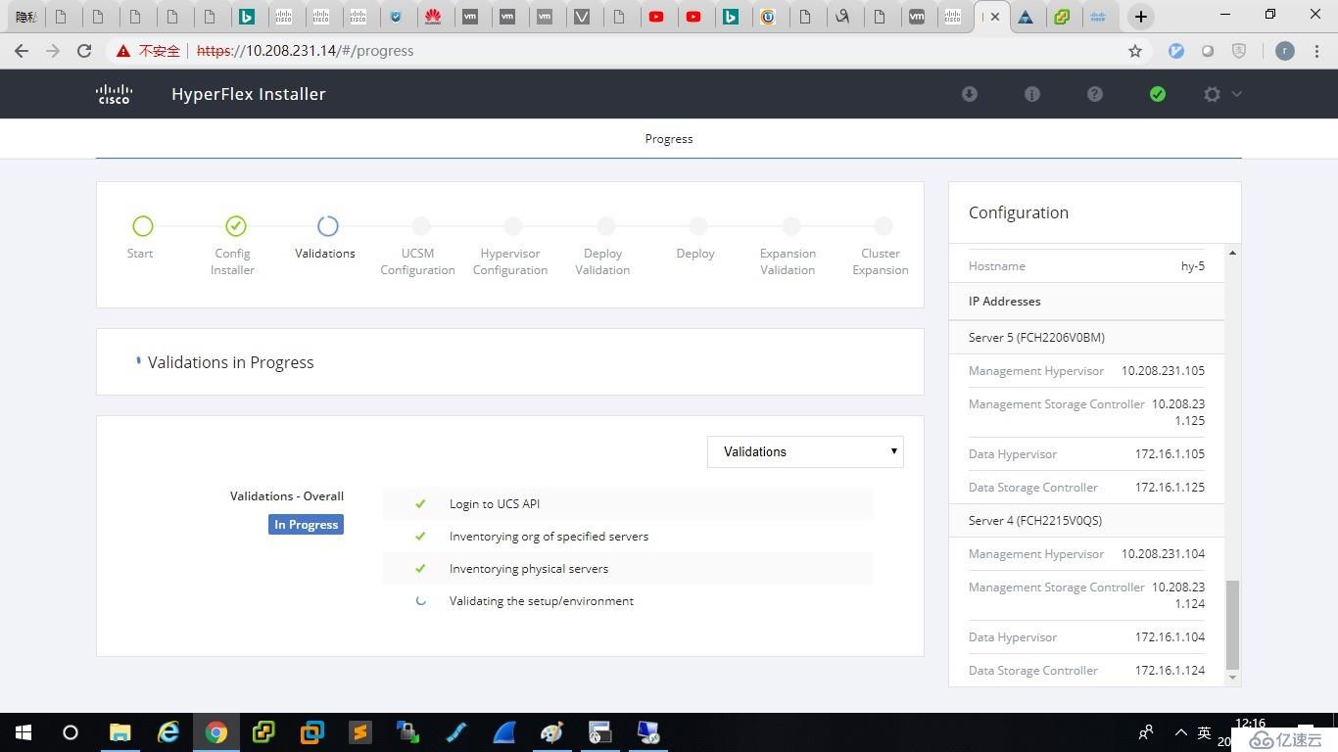Switch to the Huawei browser tab
Viewport: 1338px width, 752px height.
(x=432, y=17)
